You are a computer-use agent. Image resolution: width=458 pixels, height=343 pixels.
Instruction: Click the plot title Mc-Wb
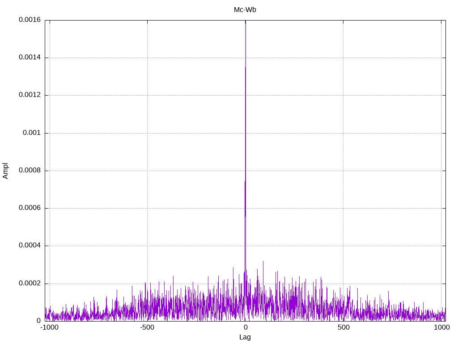[x=245, y=10]
